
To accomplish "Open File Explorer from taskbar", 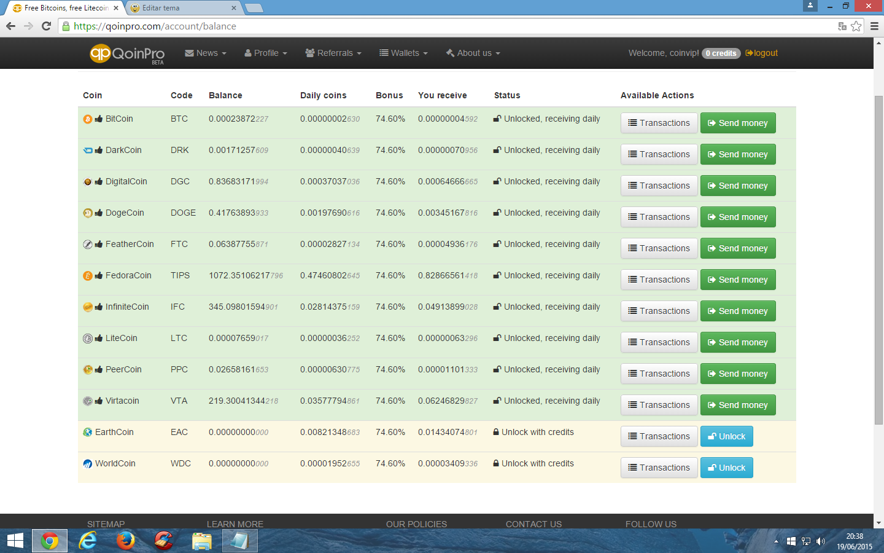I will [x=201, y=541].
